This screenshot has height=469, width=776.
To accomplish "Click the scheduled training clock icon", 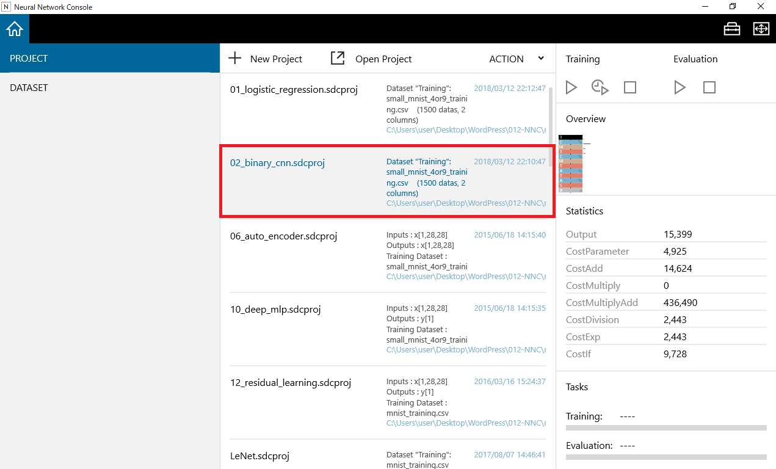I will pos(600,87).
